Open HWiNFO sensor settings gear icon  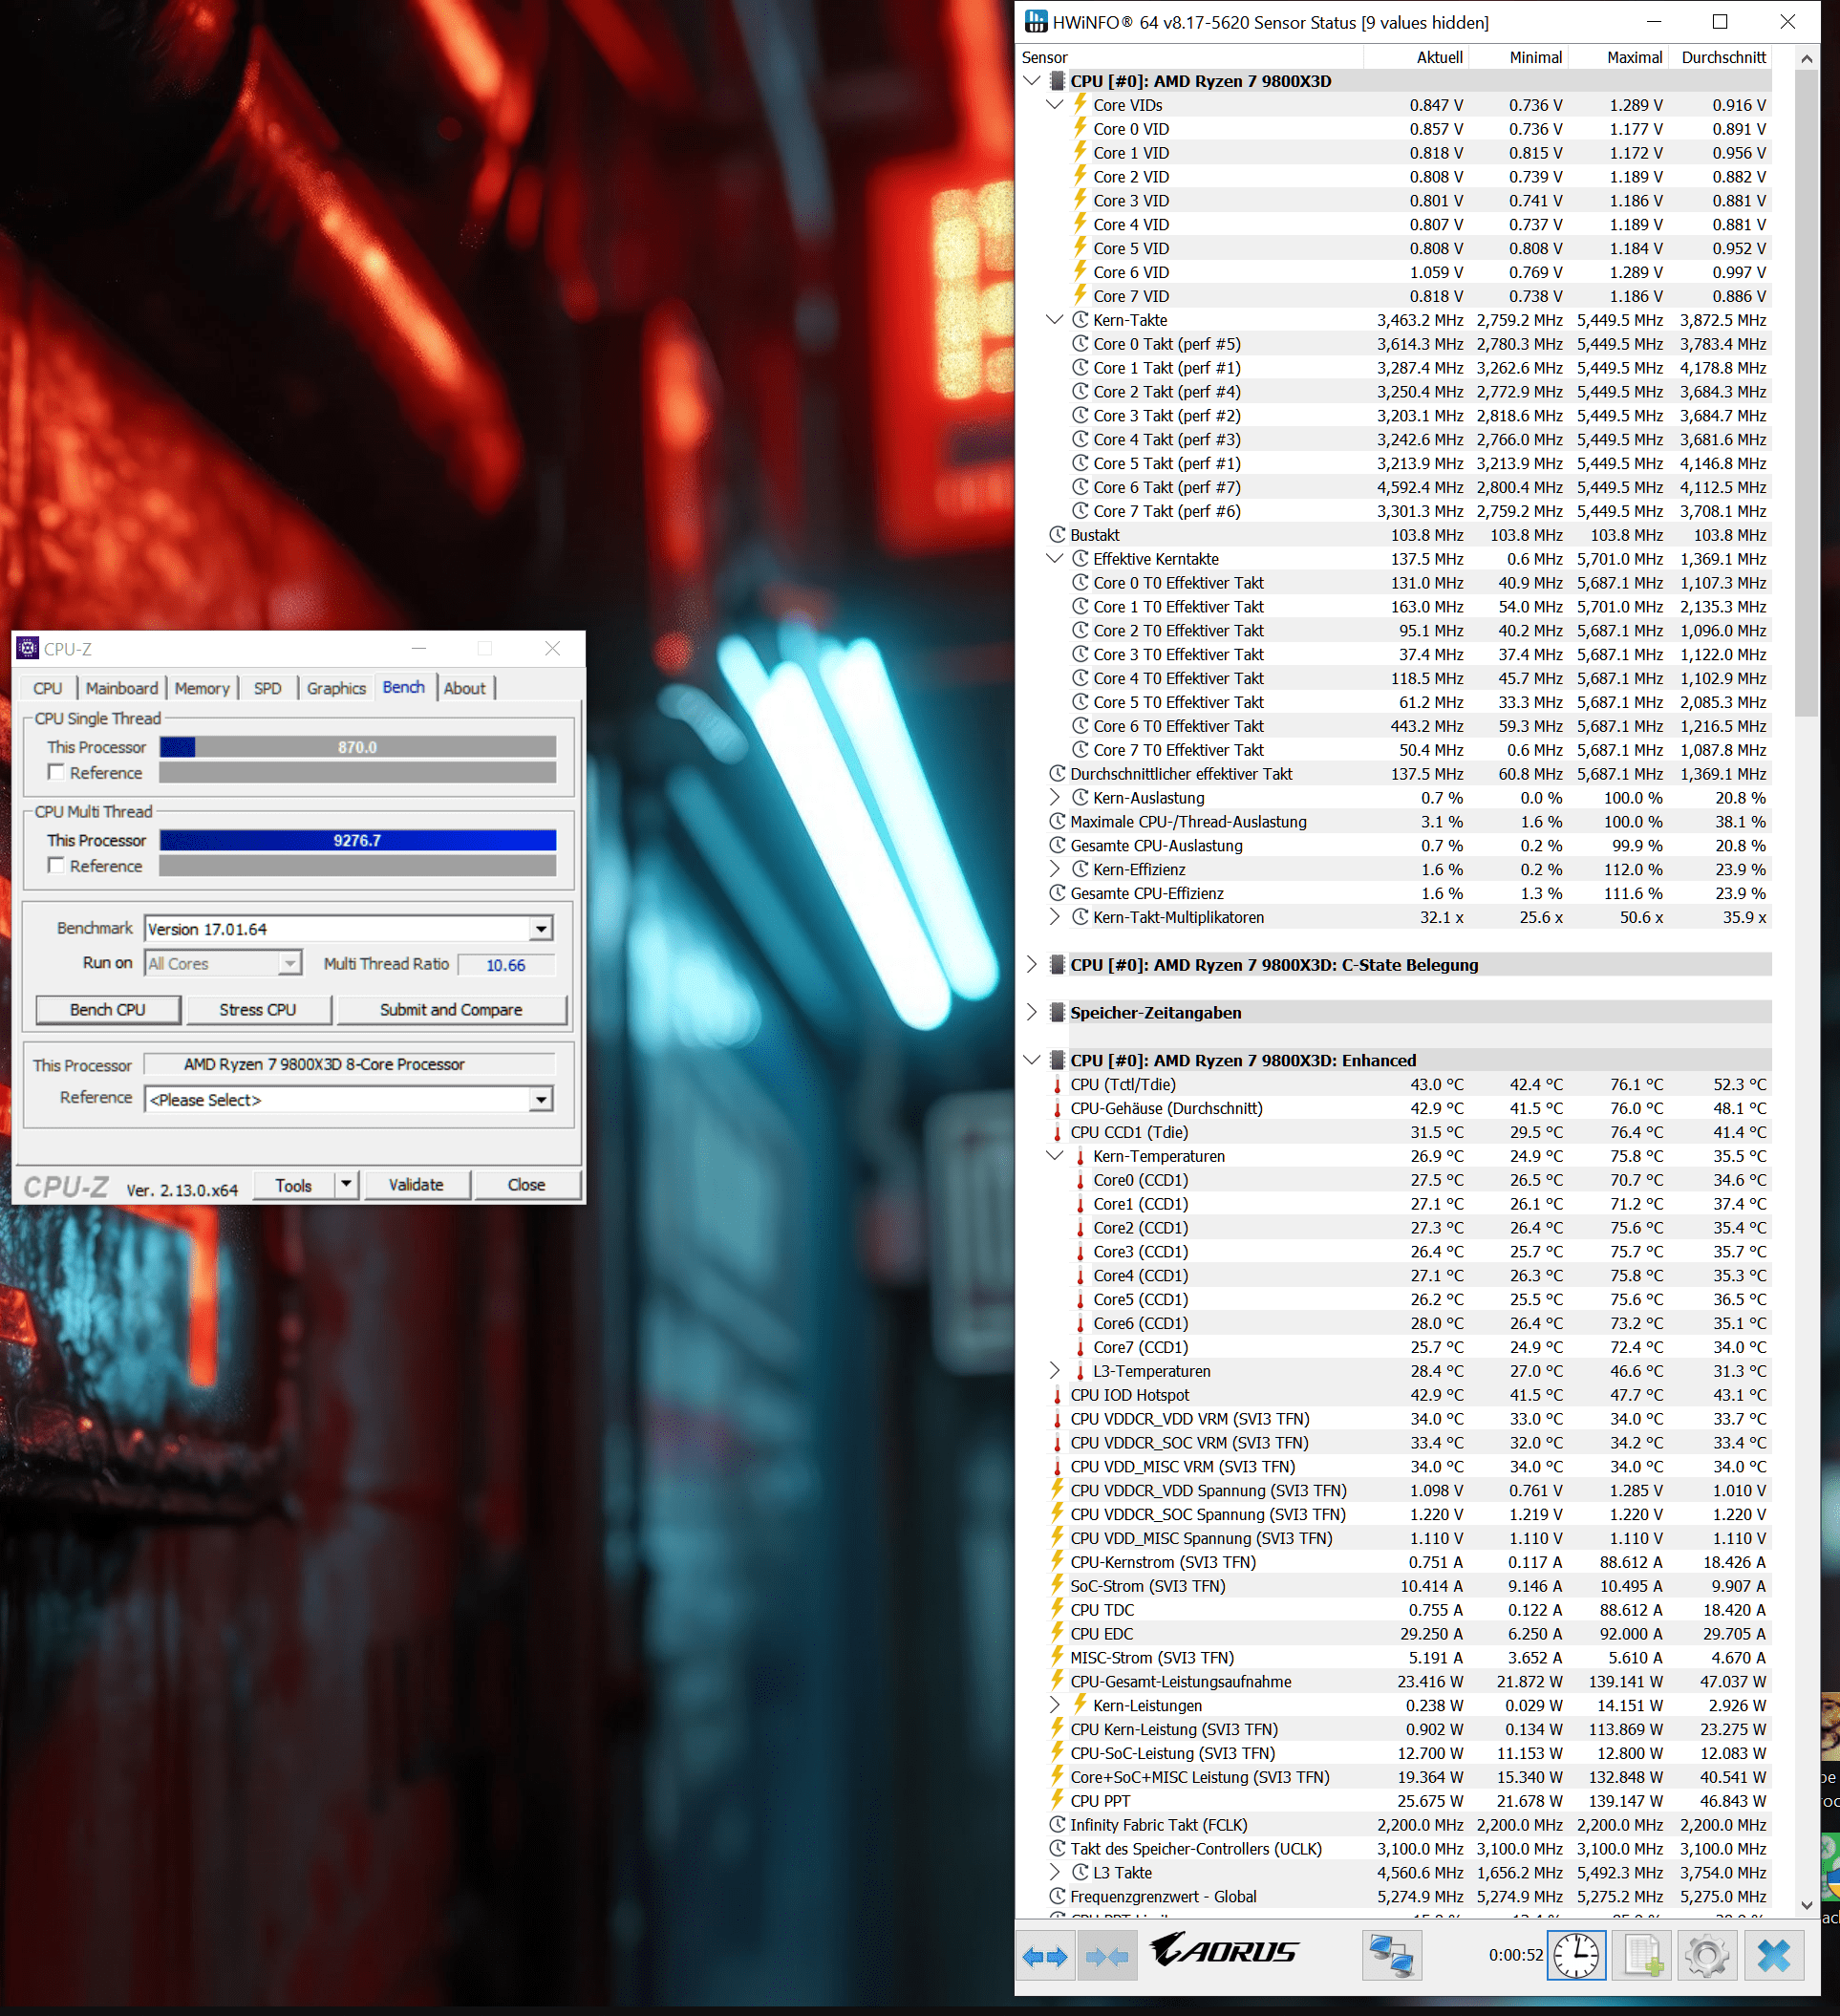click(1706, 1956)
